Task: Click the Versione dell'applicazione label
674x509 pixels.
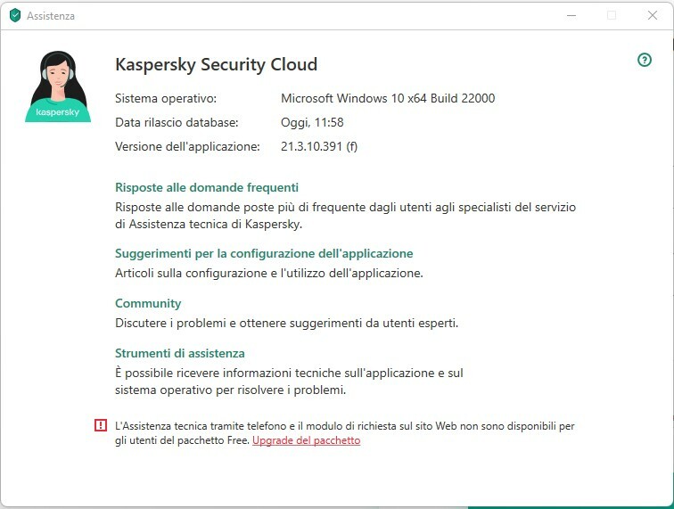Action: [x=187, y=146]
